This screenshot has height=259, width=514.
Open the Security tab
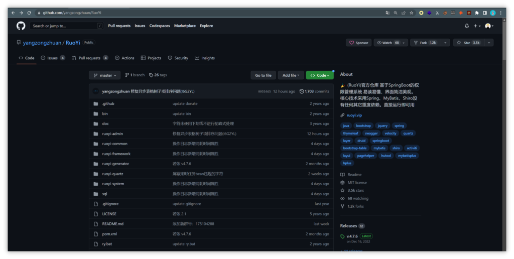click(x=178, y=58)
